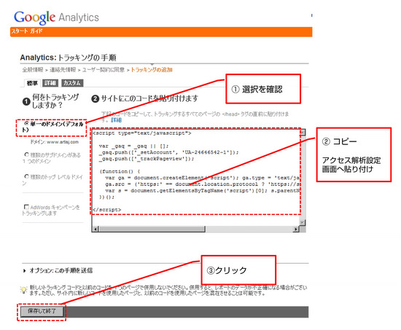
Task: Click the horizontal scroll right arrow
Action: pyautogui.click(x=296, y=229)
